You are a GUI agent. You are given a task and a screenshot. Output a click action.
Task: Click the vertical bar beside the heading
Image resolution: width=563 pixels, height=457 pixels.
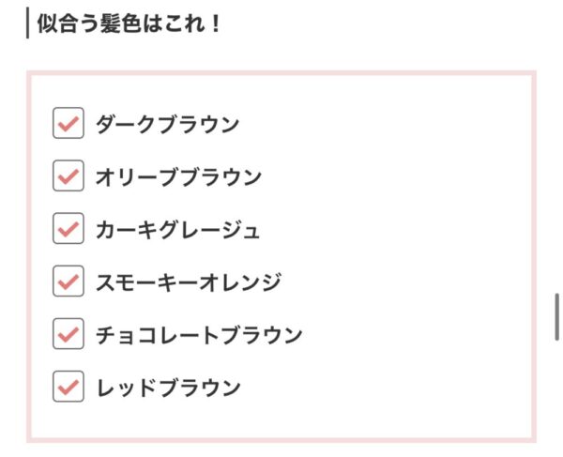27,23
